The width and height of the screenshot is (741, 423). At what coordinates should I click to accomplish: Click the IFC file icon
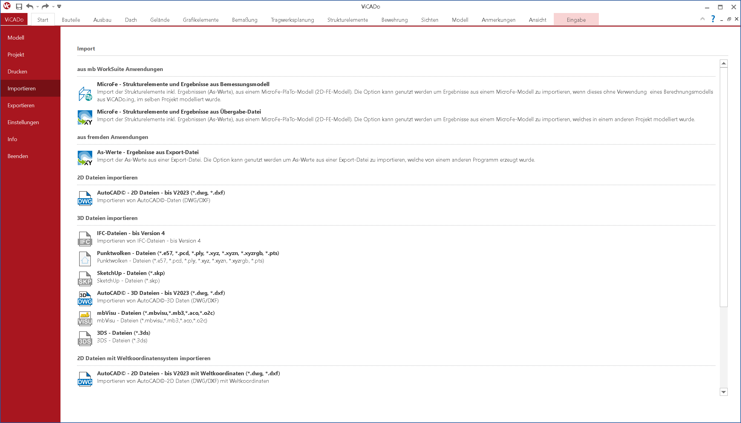pyautogui.click(x=85, y=239)
